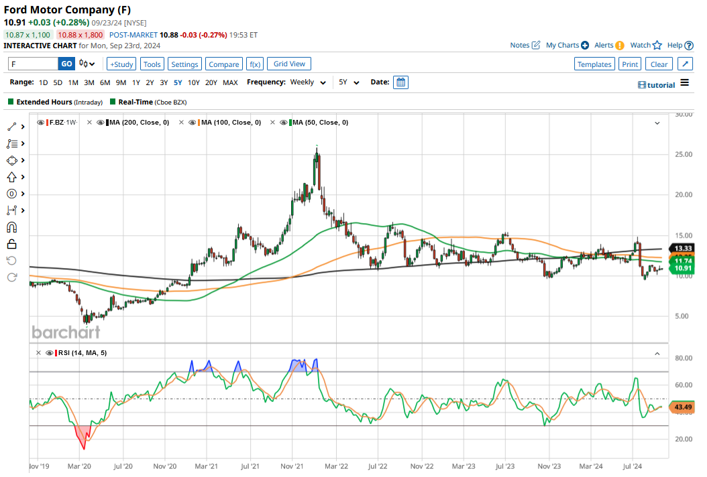Viewport: 707px width, 477px height.
Task: Open the 5Y period dropdown
Action: [x=349, y=82]
